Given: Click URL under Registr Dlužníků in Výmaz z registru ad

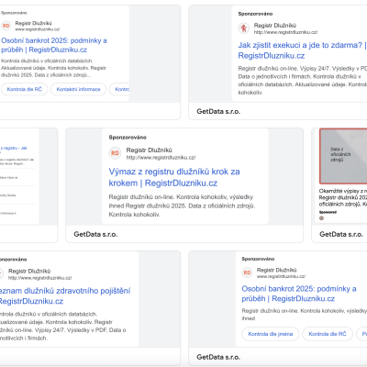Looking at the screenshot, I should 161,158.
